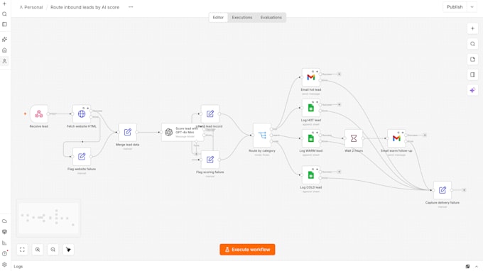Image resolution: width=483 pixels, height=271 pixels.
Task: Open the canvas node search button
Action: pos(472,44)
